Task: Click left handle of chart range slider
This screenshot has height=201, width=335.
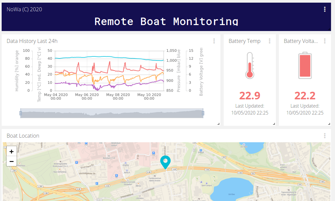Action: 20,113
